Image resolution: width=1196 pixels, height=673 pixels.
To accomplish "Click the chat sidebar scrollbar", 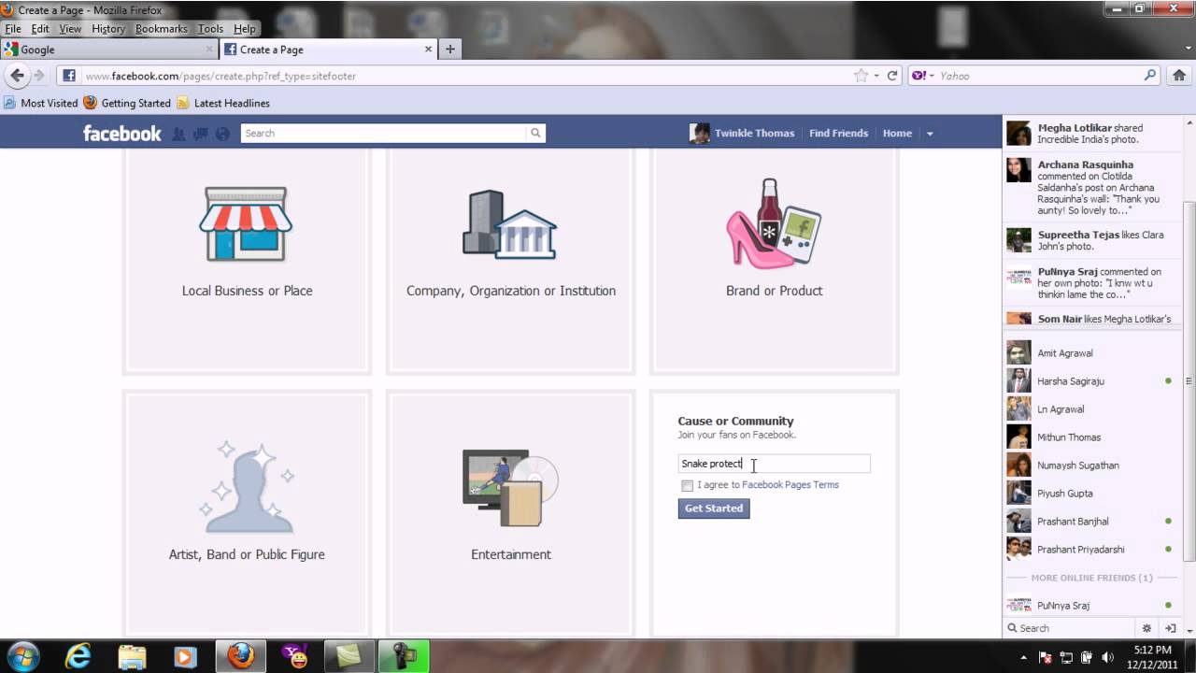I will (x=1189, y=380).
